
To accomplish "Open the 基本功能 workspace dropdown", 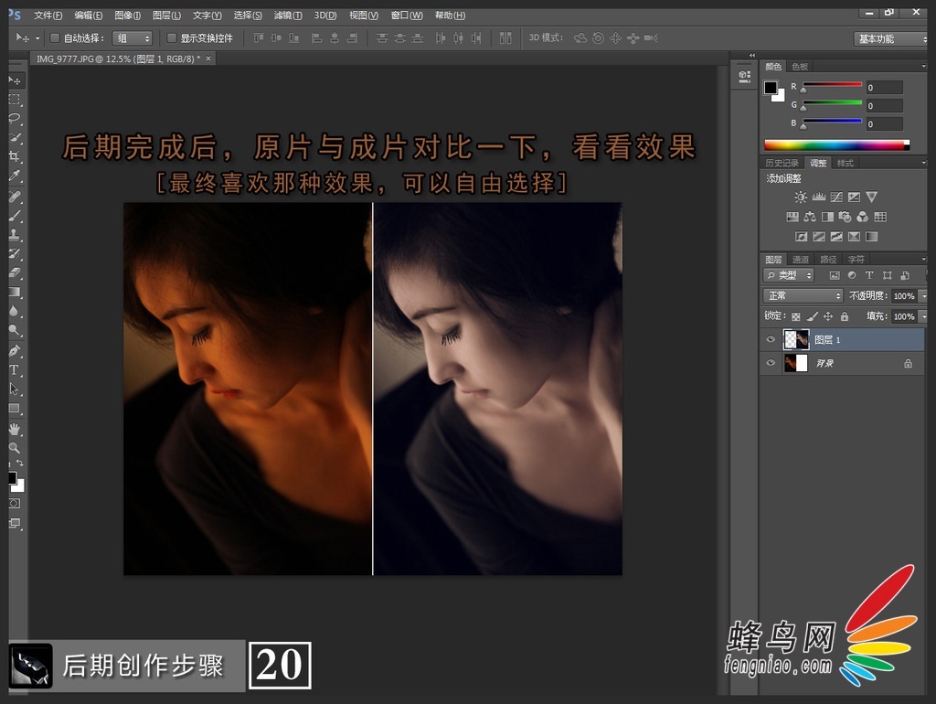I will 890,38.
